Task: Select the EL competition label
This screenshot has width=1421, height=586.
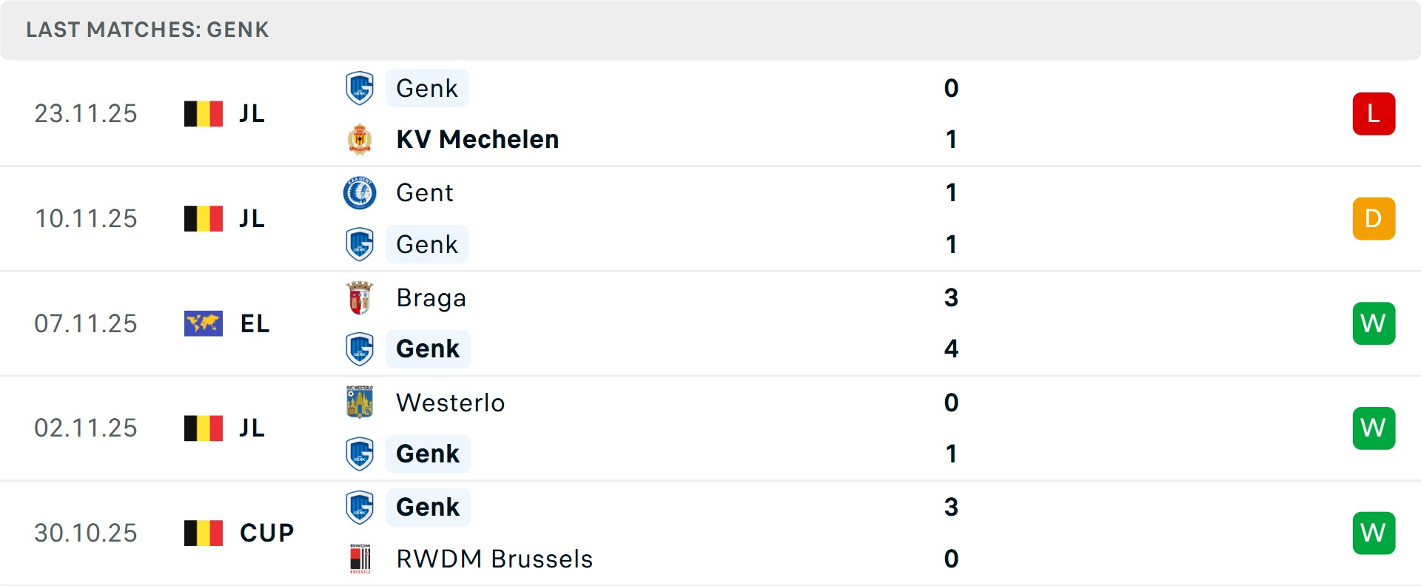Action: pyautogui.click(x=255, y=323)
